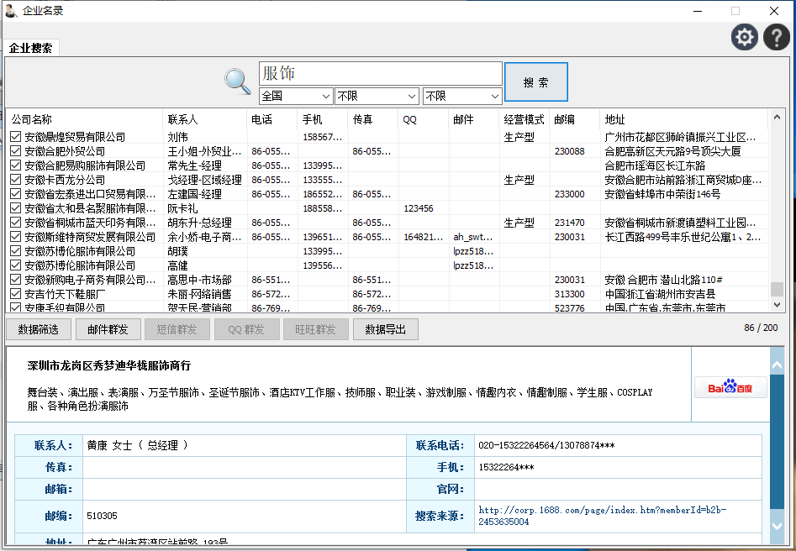Select contact 胡璞 row

click(x=177, y=251)
